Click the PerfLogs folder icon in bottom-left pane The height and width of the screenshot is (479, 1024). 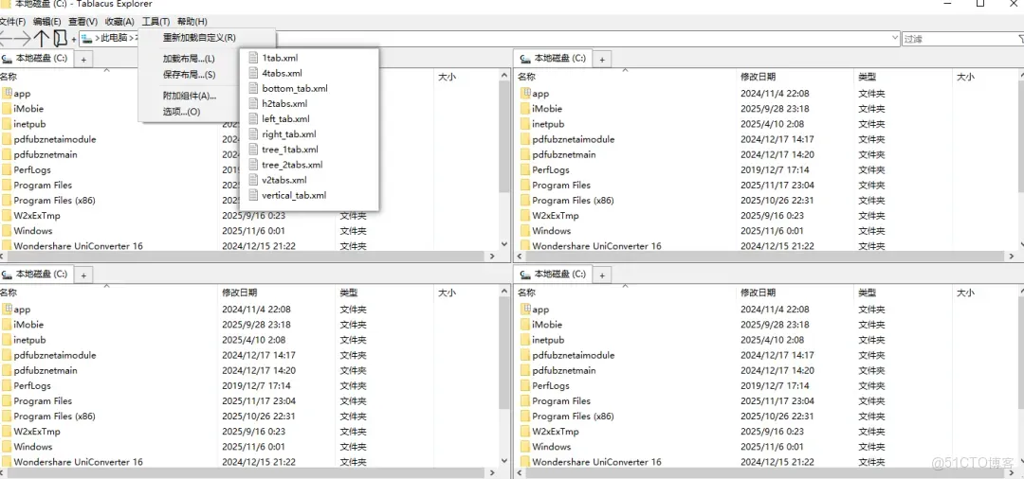[x=7, y=386]
